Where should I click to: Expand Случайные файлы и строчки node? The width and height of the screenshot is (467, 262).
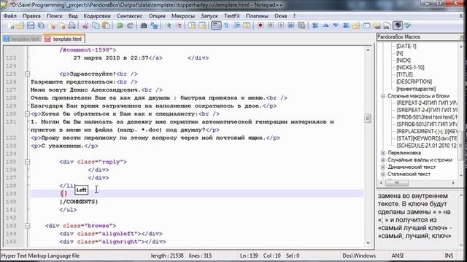tap(383, 160)
